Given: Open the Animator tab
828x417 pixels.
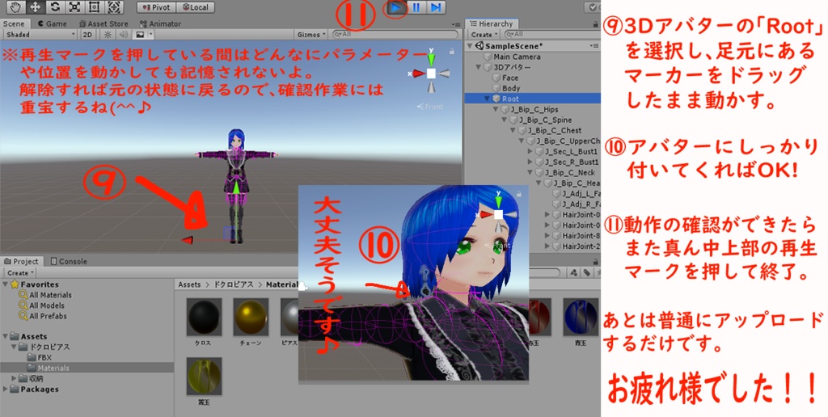Looking at the screenshot, I should pos(160,23).
